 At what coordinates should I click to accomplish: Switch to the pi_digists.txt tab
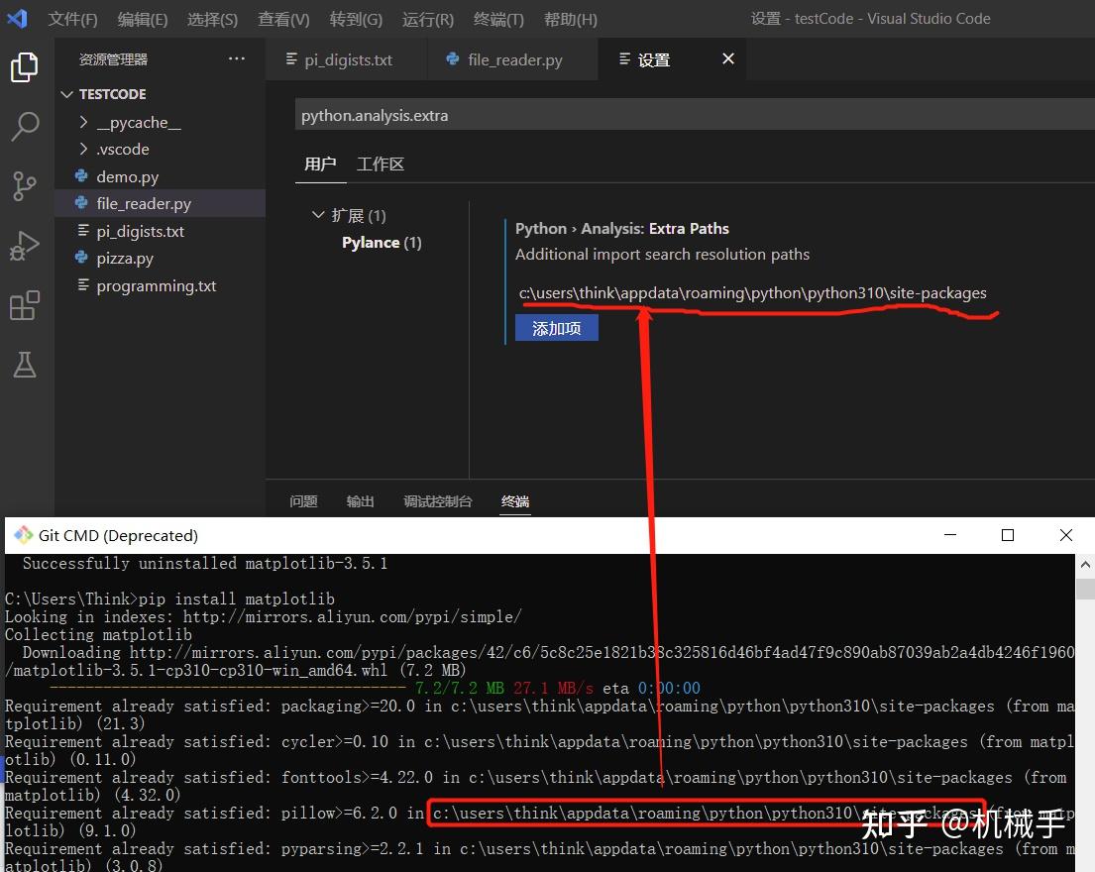tap(346, 59)
